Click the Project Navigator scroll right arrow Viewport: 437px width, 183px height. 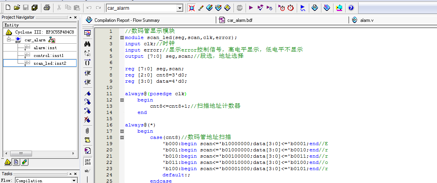point(73,153)
